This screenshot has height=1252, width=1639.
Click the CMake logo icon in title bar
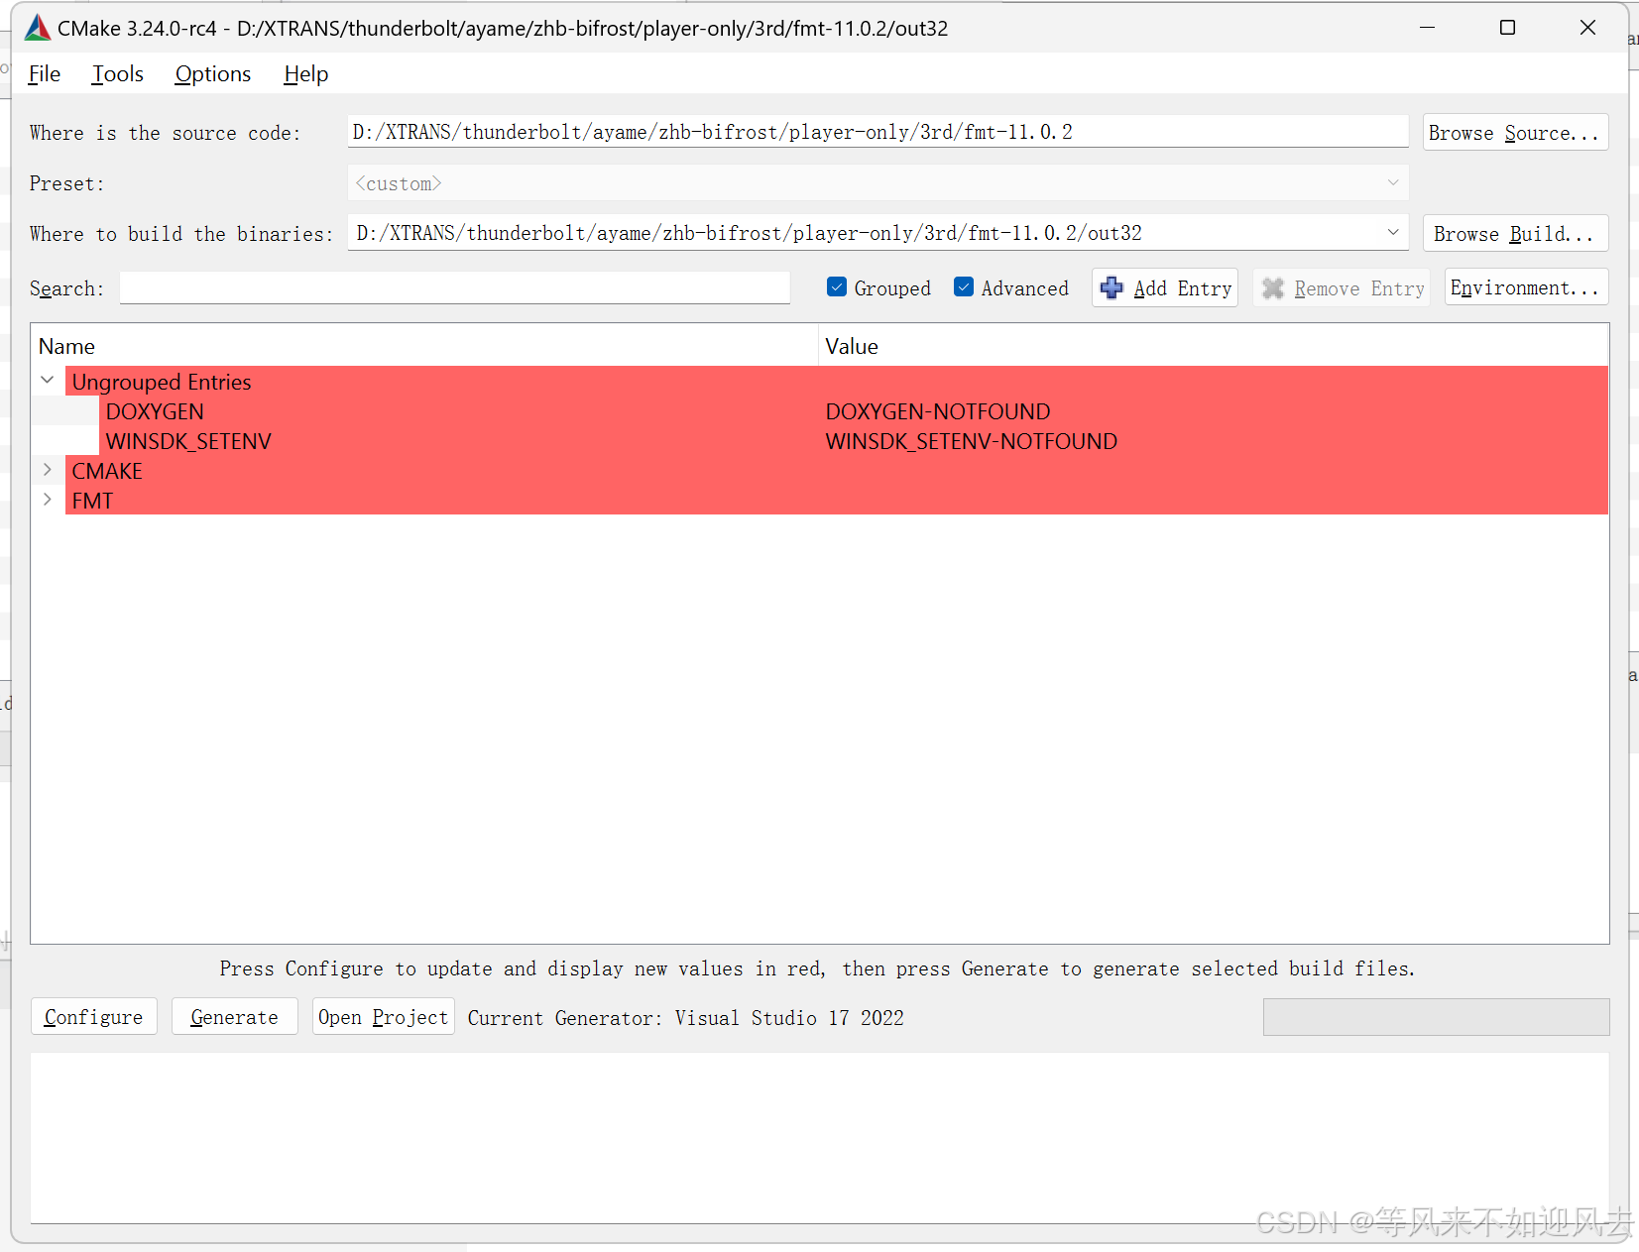[37, 28]
